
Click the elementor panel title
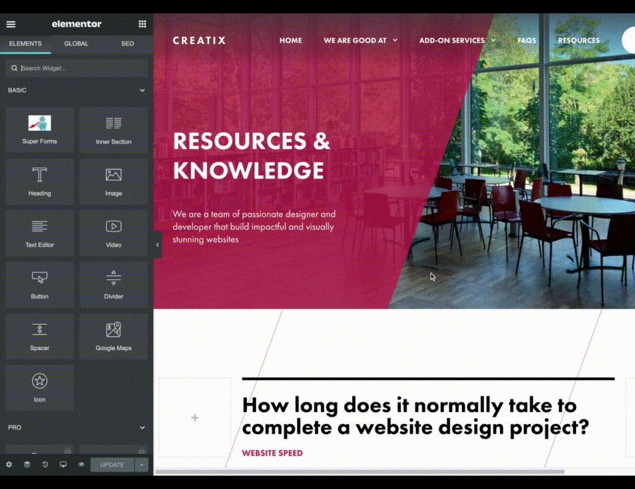coord(76,24)
